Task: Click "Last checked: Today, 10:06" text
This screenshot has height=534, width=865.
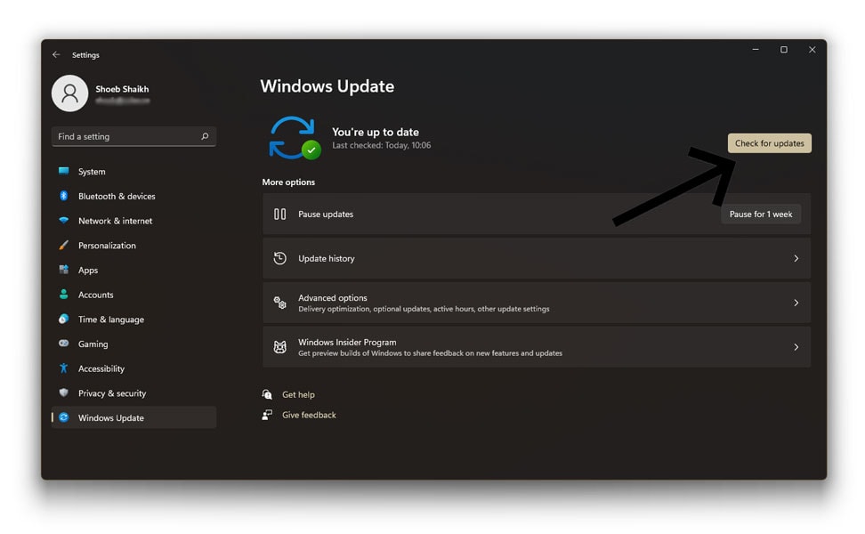Action: [x=381, y=145]
